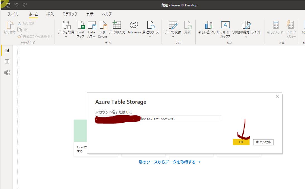The height and width of the screenshot is (189, 305).
Task: Click the save icon in title bar
Action: click(8, 5)
